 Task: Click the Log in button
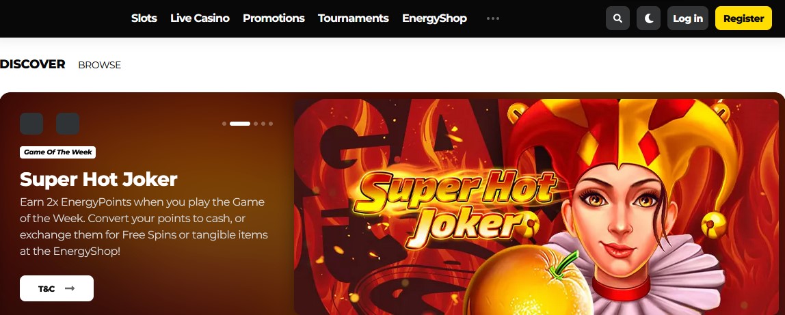(688, 18)
